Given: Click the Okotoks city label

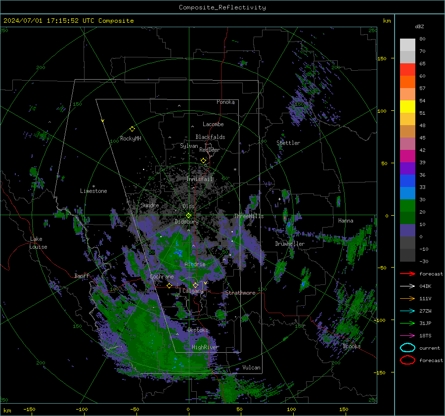Looking at the screenshot, I should tap(198, 330).
